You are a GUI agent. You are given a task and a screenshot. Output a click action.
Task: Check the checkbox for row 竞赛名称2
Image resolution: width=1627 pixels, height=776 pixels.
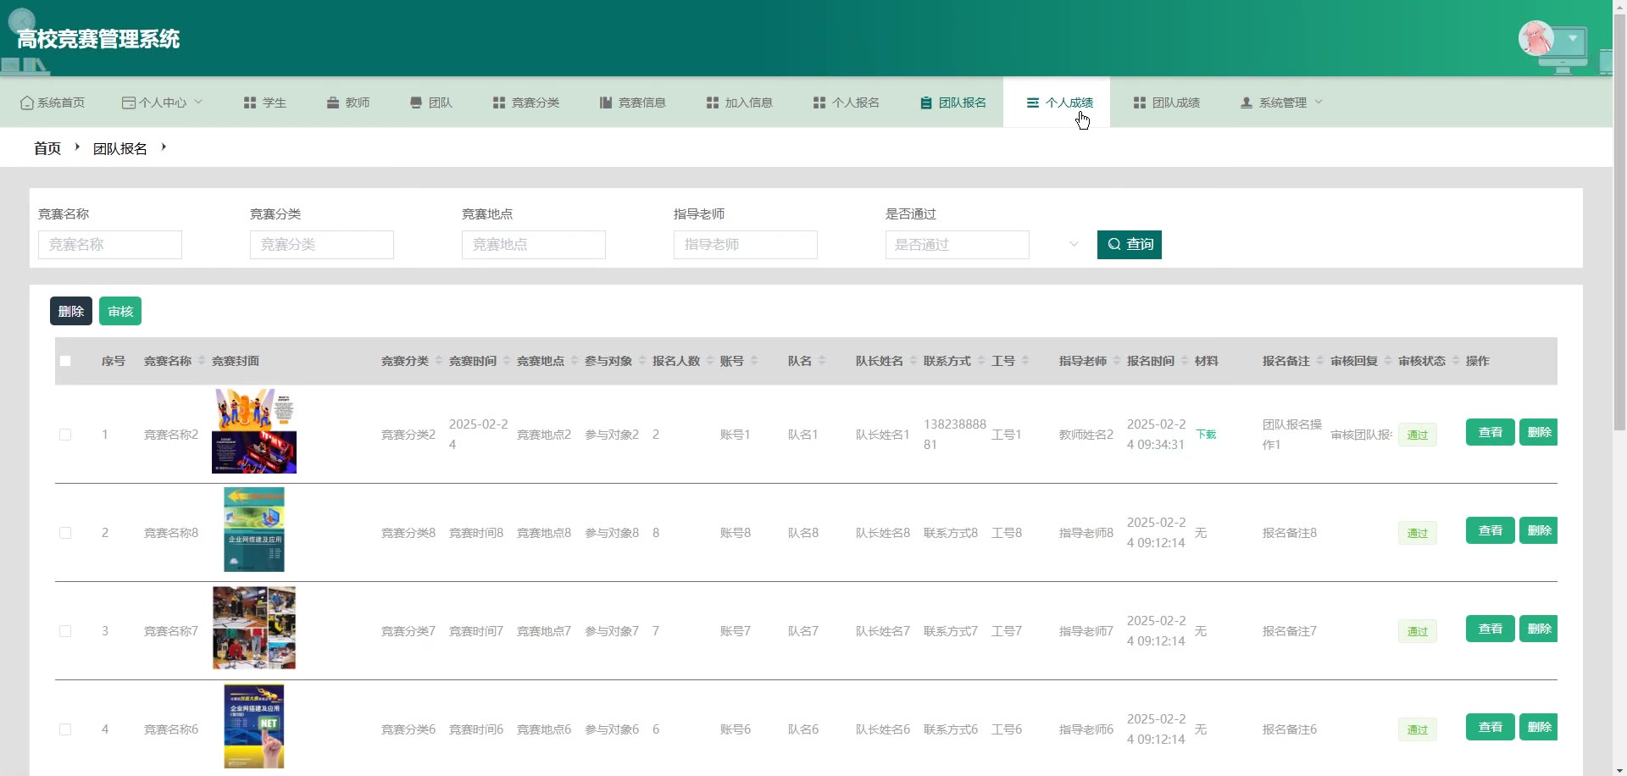click(x=65, y=435)
